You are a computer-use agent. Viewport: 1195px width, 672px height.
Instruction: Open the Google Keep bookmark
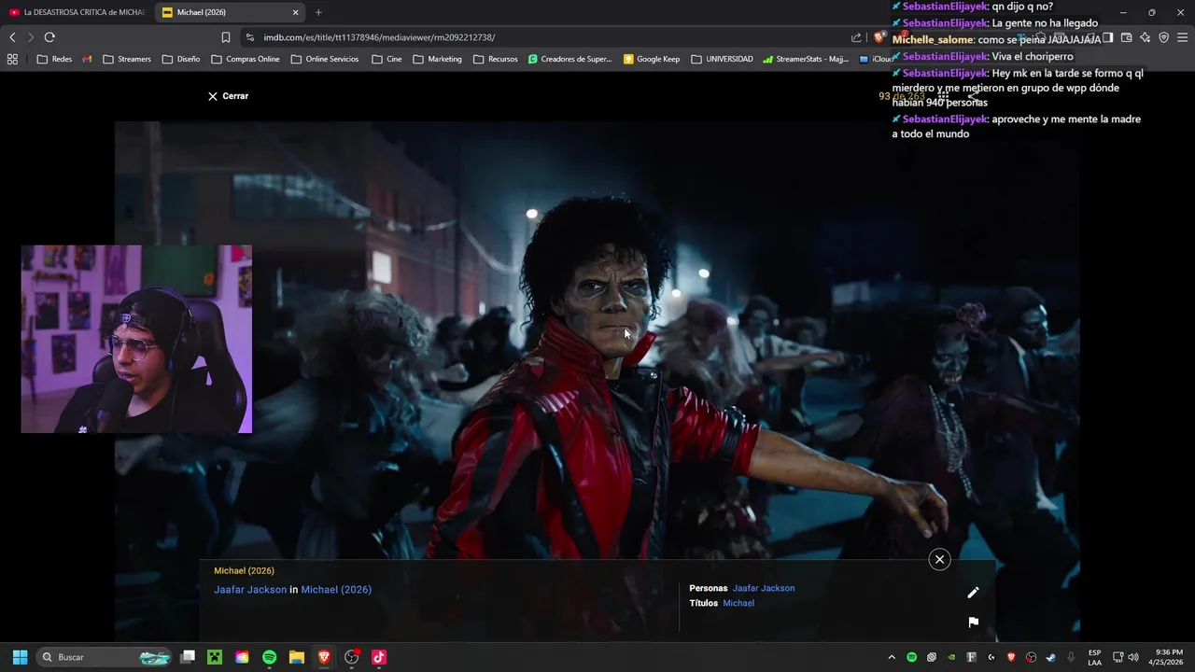tap(652, 59)
